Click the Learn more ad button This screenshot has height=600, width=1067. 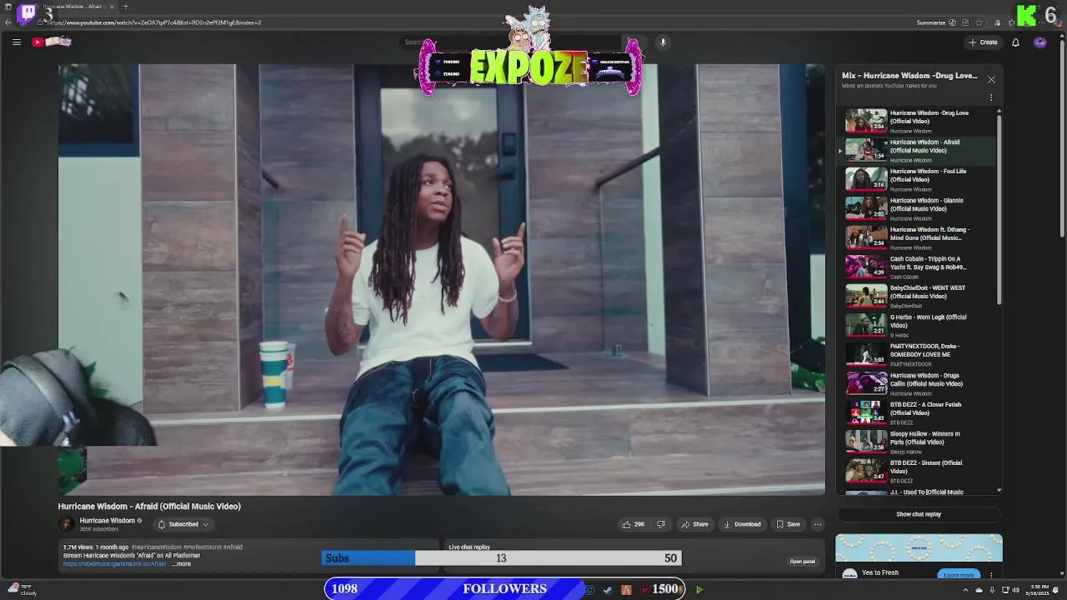[x=959, y=575]
